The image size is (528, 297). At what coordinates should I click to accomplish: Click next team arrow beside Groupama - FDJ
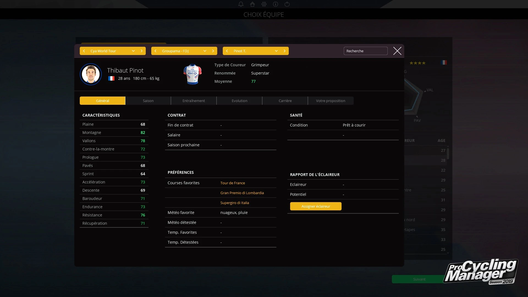[x=213, y=51]
